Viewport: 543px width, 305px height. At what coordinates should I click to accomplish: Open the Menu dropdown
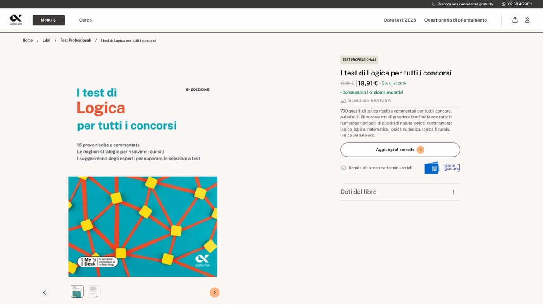click(48, 20)
